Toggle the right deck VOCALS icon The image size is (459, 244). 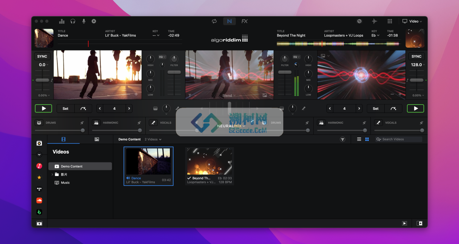(378, 123)
